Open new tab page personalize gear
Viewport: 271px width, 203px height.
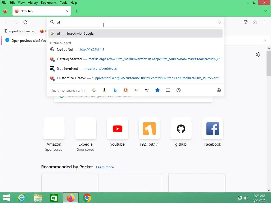258,54
